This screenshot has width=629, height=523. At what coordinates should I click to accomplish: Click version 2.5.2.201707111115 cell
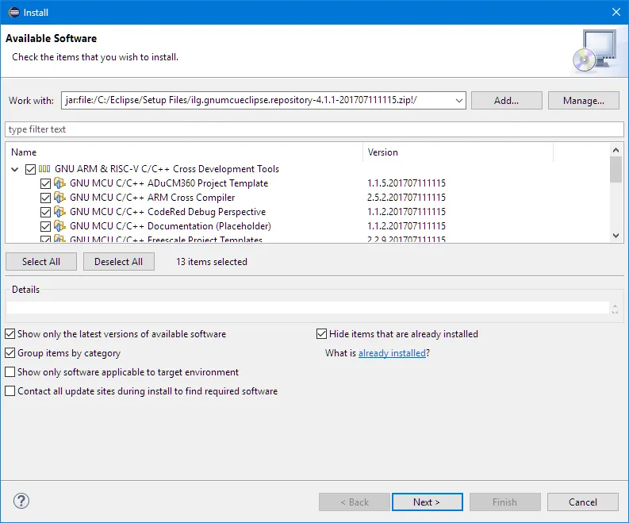(x=406, y=198)
